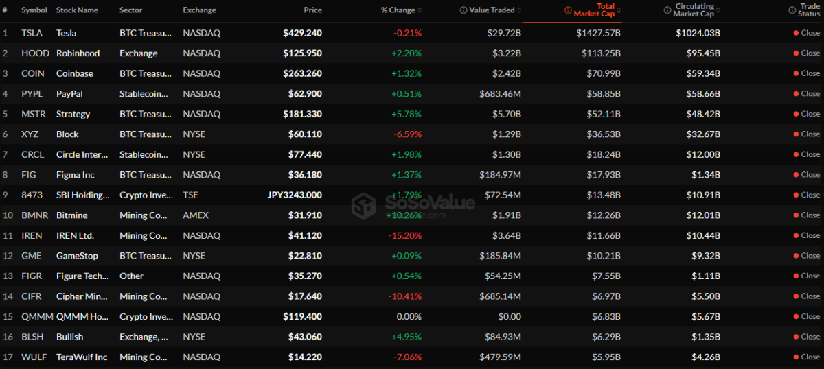Viewport: 824px width, 369px height.
Task: Sort the table by Price column header
Action: (x=312, y=10)
